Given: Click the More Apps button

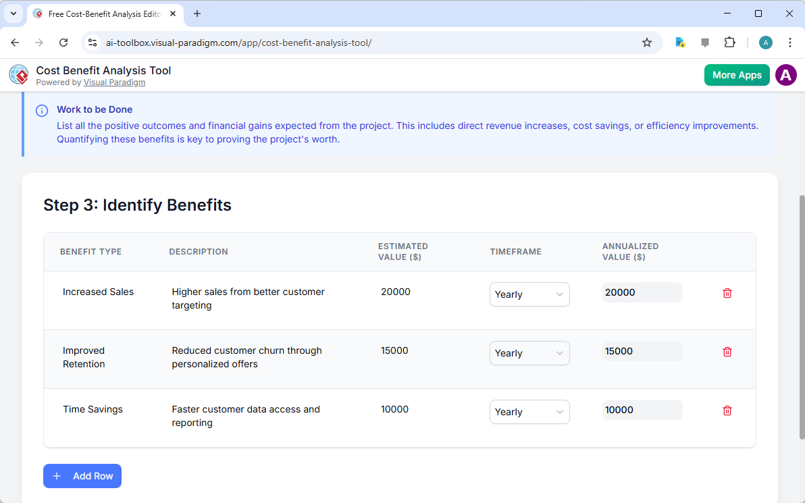Looking at the screenshot, I should coord(736,75).
